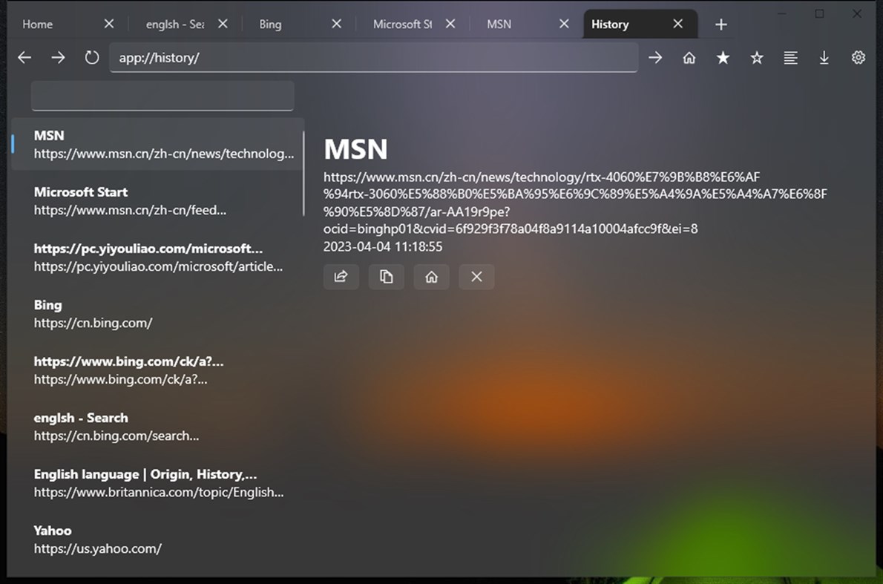Reload the History page
This screenshot has width=883, height=584.
click(x=91, y=57)
